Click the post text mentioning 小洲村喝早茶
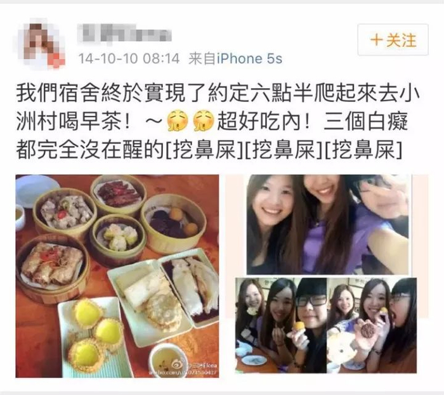Screen dimensions: 444x395 (x=218, y=121)
